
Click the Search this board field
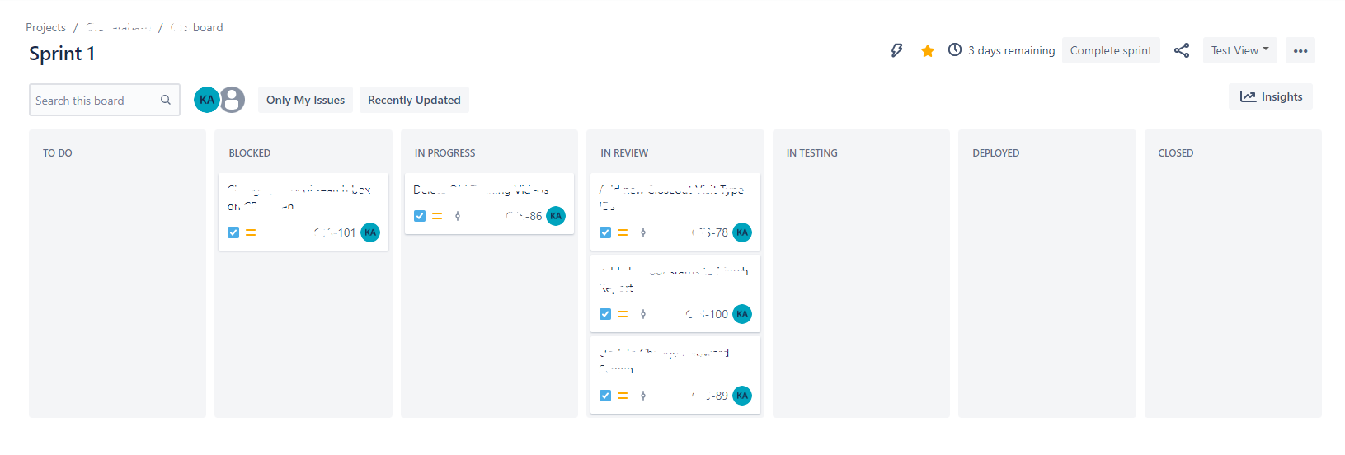[95, 101]
